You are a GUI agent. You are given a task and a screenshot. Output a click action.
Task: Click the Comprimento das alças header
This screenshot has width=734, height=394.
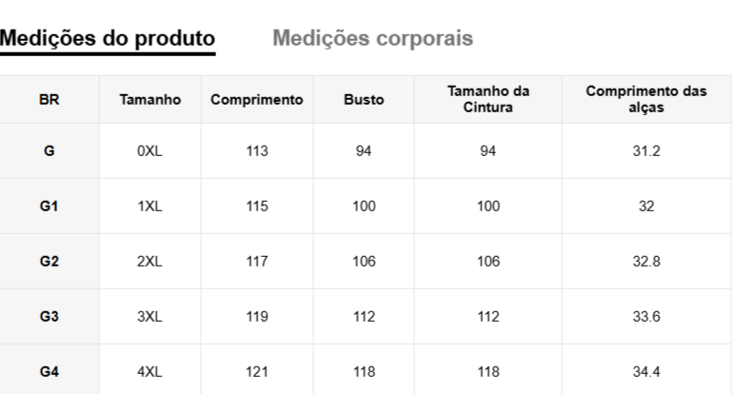click(x=645, y=99)
